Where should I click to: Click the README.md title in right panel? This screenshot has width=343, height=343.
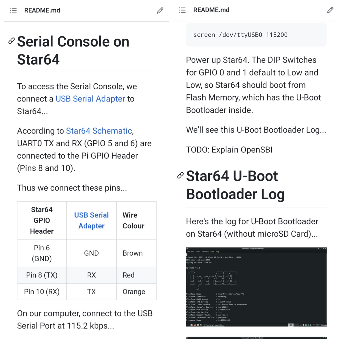tap(211, 10)
